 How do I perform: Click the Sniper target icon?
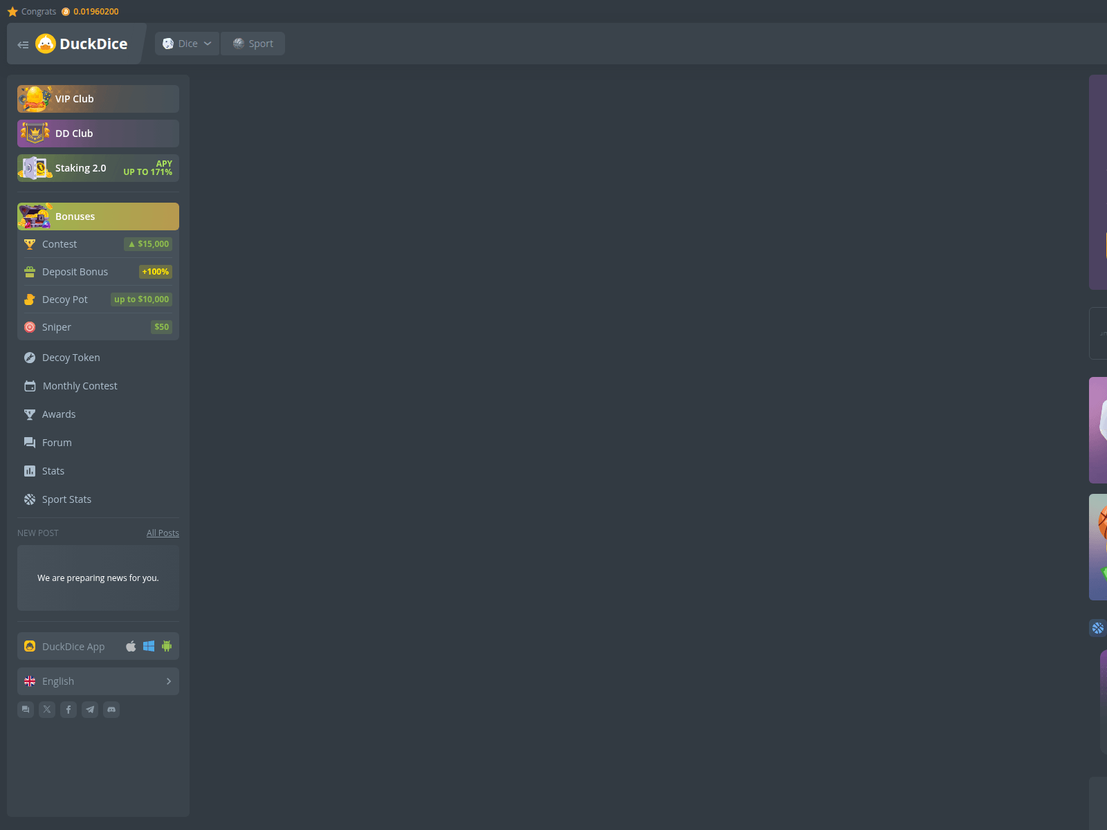30,327
